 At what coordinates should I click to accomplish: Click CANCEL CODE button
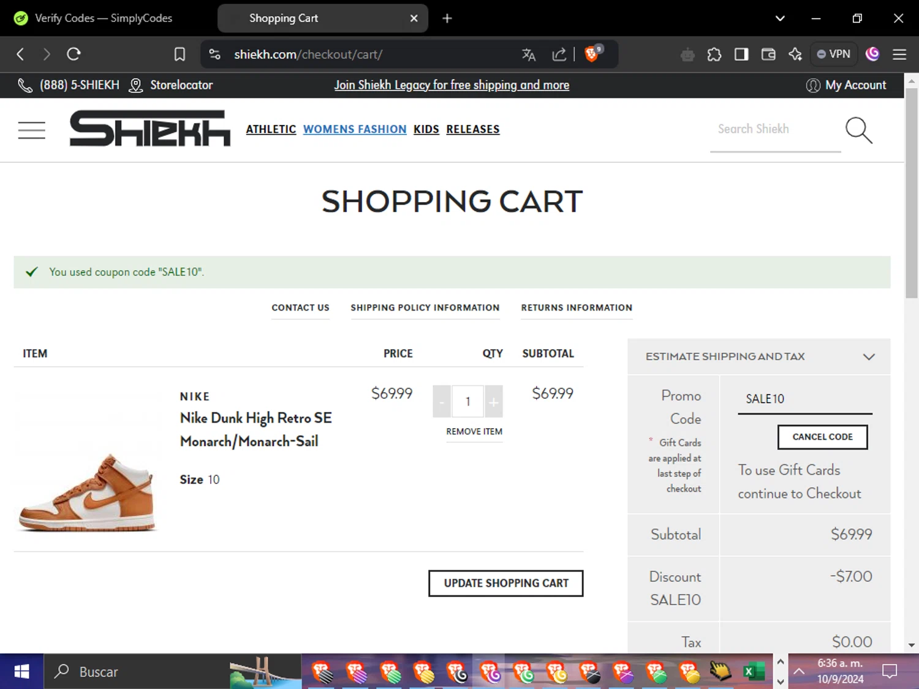point(823,437)
